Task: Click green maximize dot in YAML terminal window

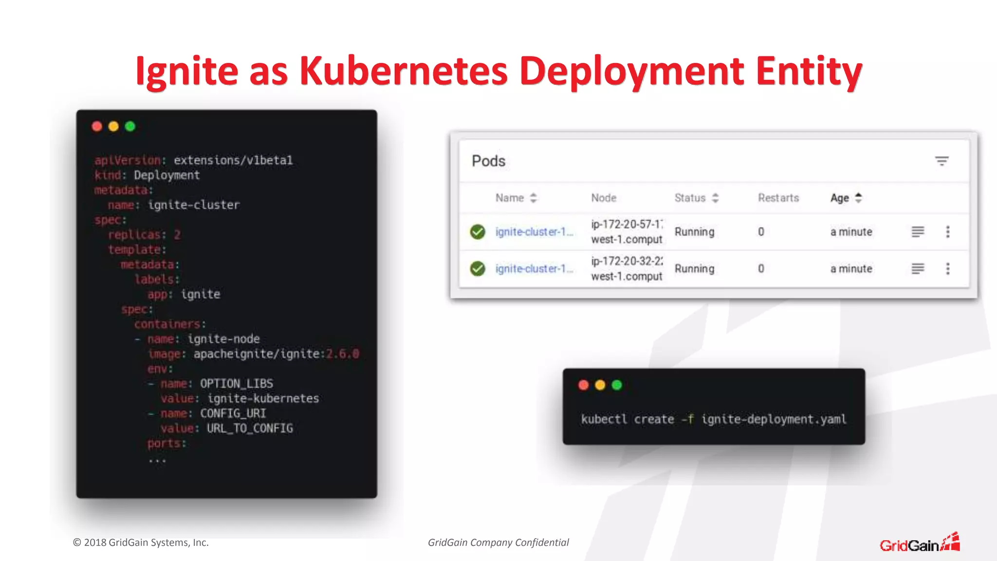Action: pyautogui.click(x=130, y=127)
